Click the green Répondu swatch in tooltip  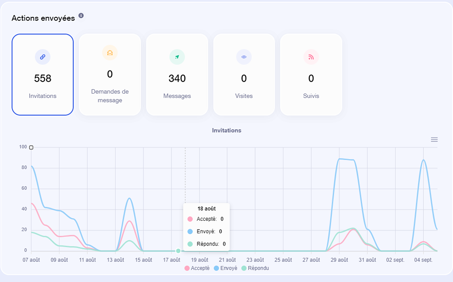coord(190,244)
